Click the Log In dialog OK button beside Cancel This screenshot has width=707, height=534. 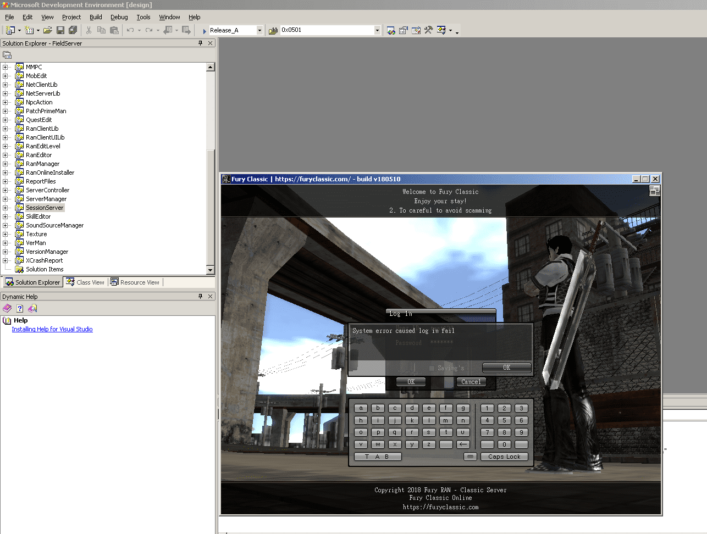[x=411, y=382]
